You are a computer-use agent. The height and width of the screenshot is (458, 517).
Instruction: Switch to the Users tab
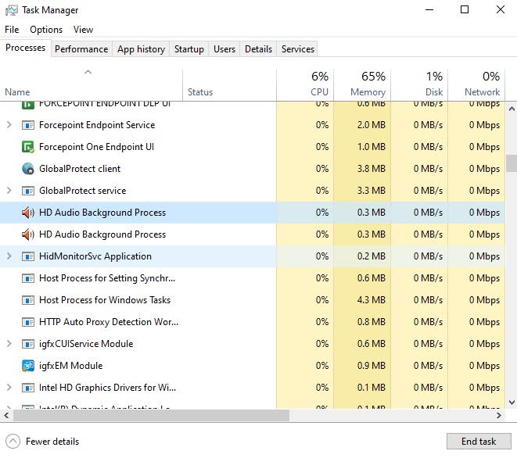(224, 49)
